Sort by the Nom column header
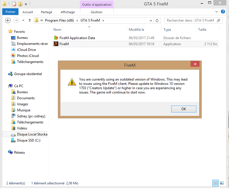The image size is (229, 189). [x=57, y=30]
